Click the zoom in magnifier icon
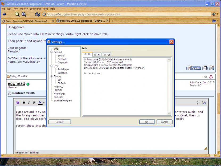The height and width of the screenshot is (166, 221). [24, 14]
